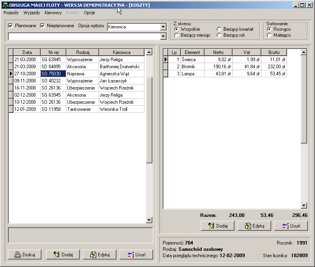Check the Planowane checkbox
The height and width of the screenshot is (267, 315).
click(x=10, y=26)
